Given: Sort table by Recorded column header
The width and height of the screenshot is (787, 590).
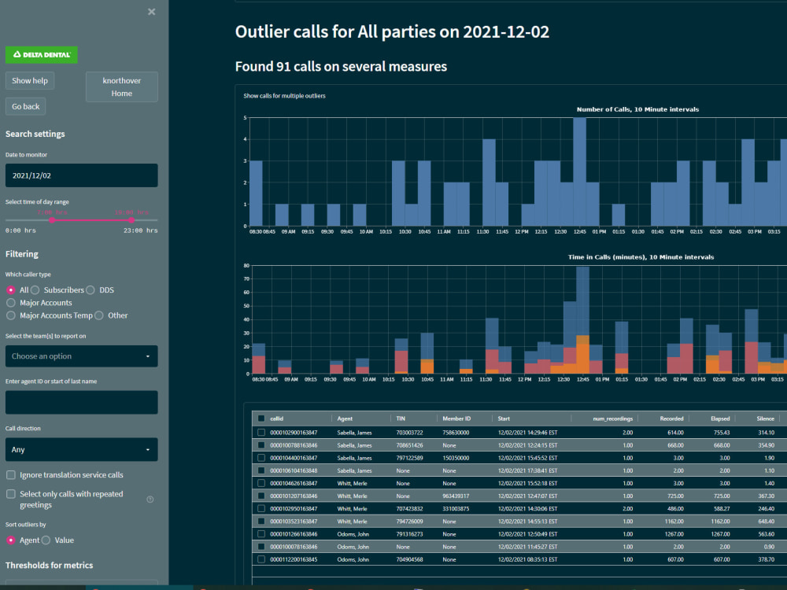Looking at the screenshot, I should point(671,419).
